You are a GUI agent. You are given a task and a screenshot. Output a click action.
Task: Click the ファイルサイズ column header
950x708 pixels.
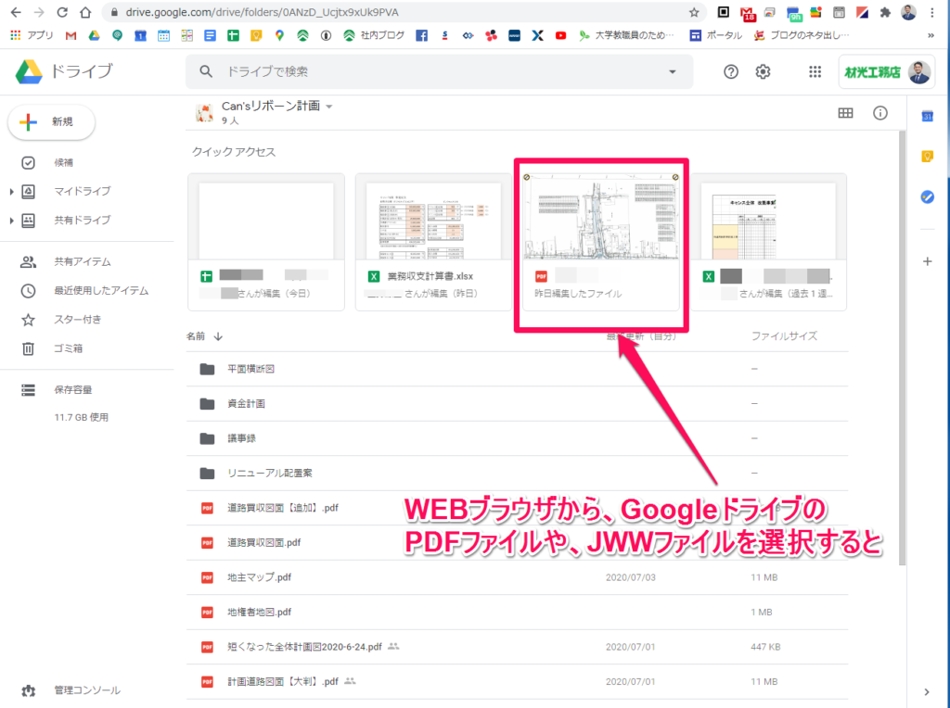[784, 336]
